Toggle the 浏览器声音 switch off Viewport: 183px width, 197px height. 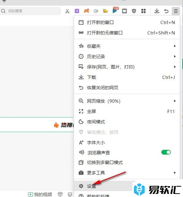pos(166,152)
